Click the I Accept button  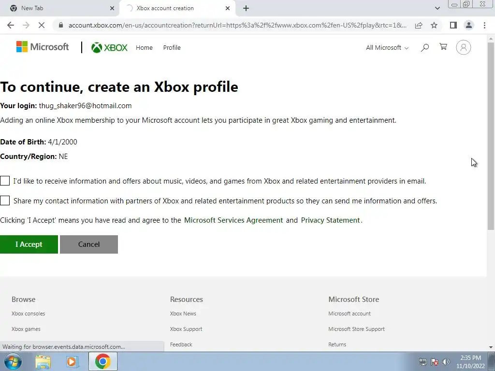click(x=29, y=244)
